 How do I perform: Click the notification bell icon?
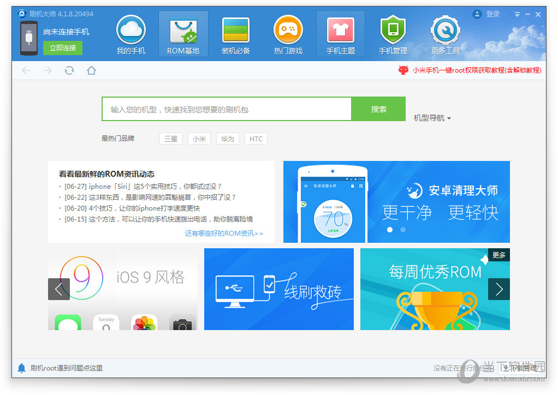pos(22,368)
